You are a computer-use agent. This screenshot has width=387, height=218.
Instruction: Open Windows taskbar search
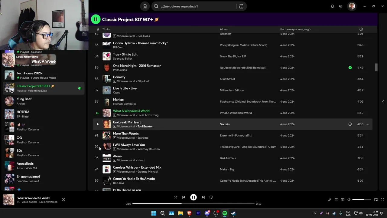(163, 213)
